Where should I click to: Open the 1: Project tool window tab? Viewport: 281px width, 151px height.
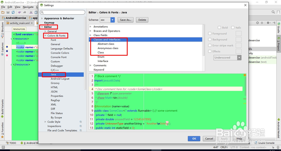(x=279, y=44)
